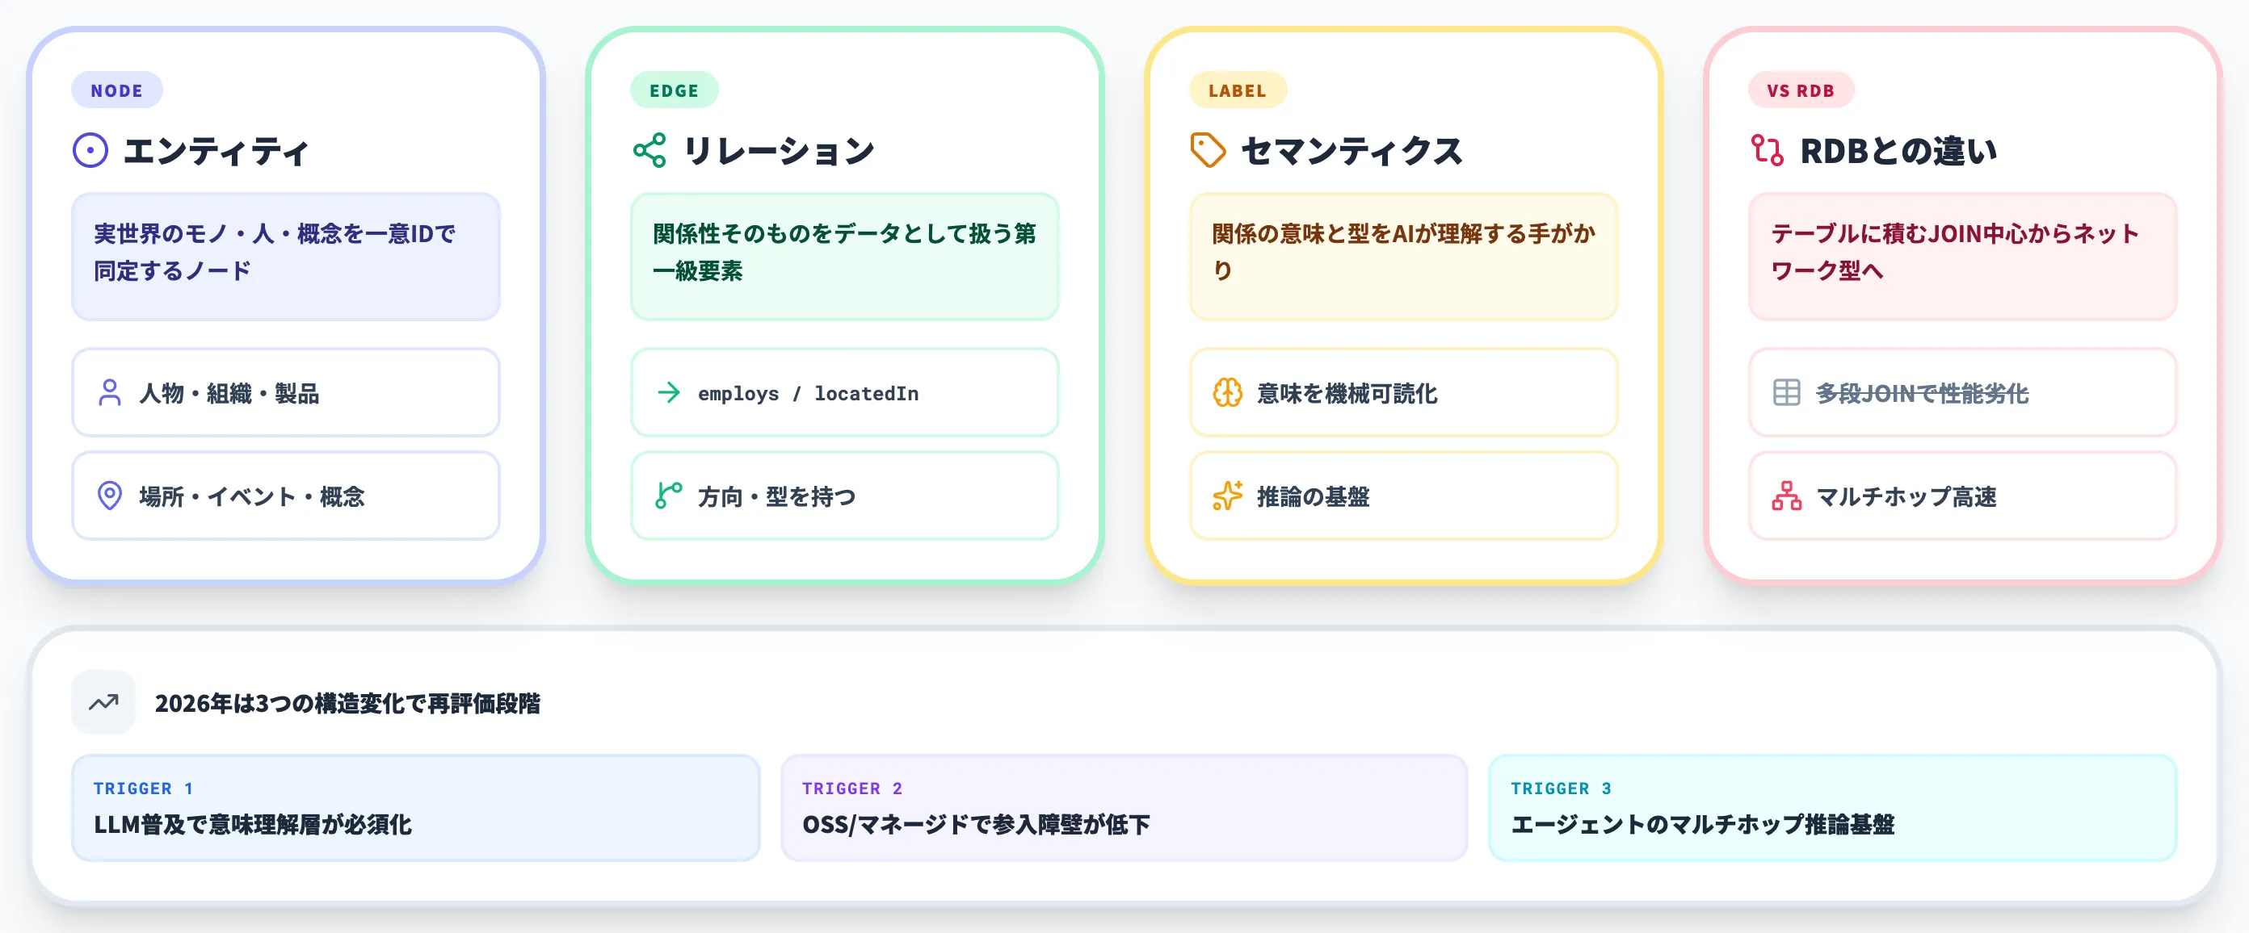Click the brain icon next to 意味を機械可読化
Viewport: 2249px width, 933px height.
click(1226, 393)
